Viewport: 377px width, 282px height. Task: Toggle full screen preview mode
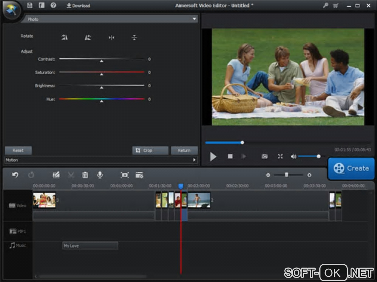[x=280, y=156]
